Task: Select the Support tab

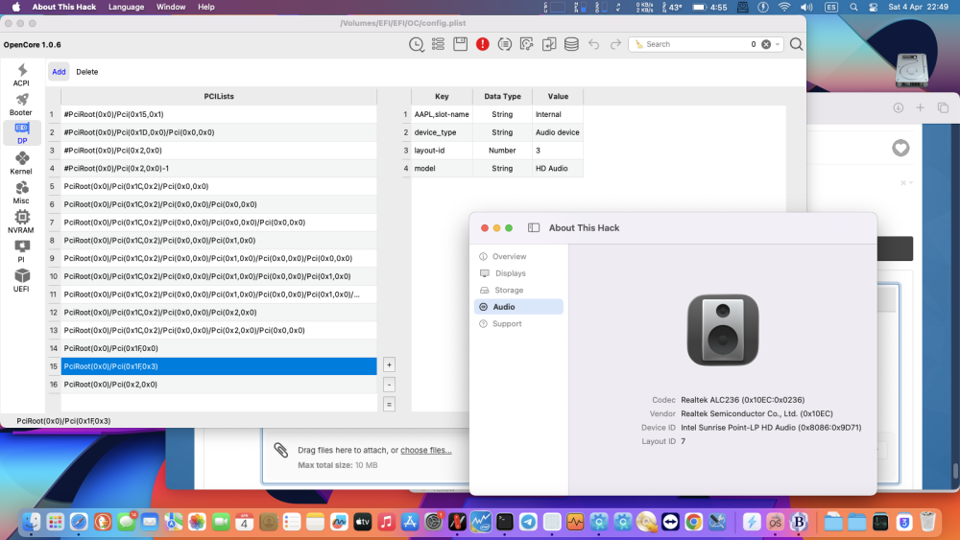Action: point(518,323)
